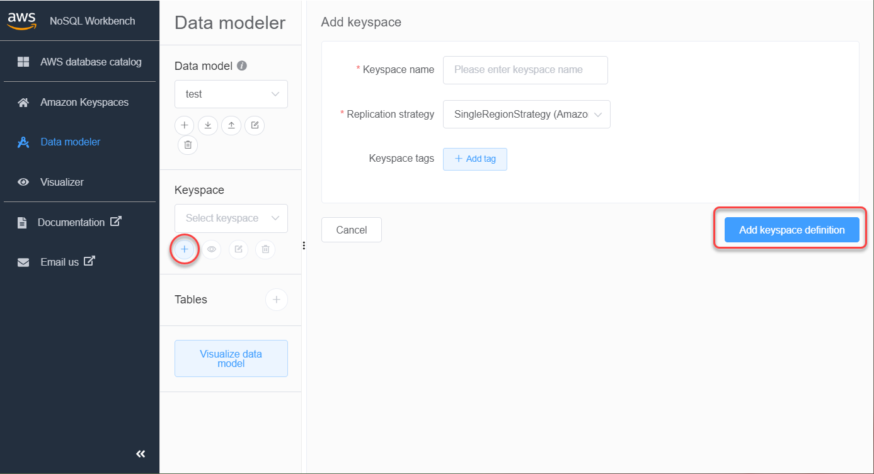874x474 pixels.
Task: Add a new keyspace via the plus icon
Action: point(184,249)
